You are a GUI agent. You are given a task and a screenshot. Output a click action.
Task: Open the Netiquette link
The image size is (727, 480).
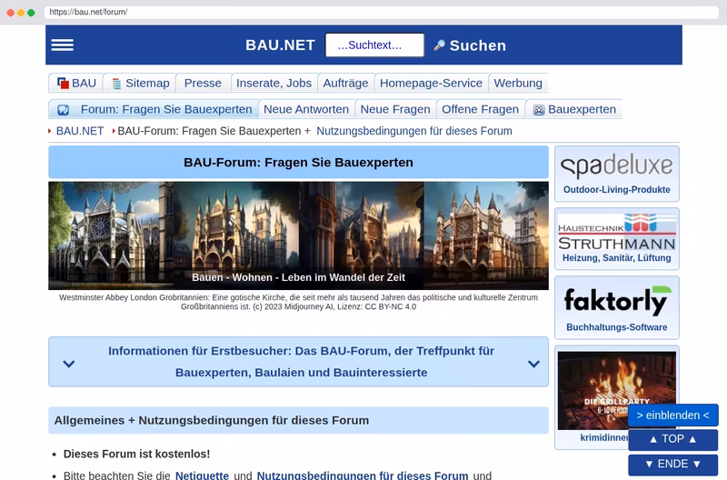coord(202,475)
